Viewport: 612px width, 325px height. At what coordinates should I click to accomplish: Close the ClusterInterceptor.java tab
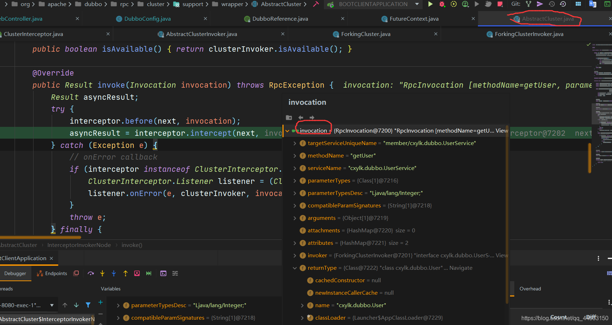[x=108, y=34]
